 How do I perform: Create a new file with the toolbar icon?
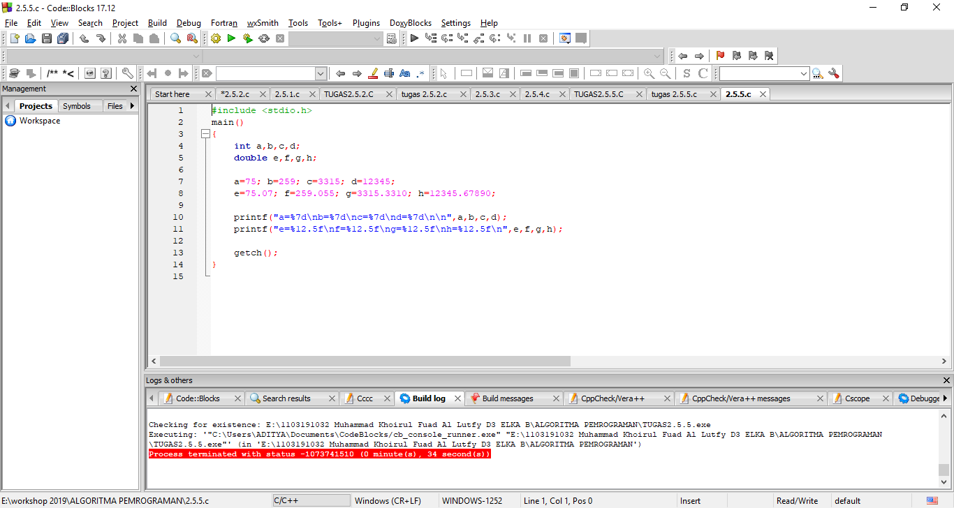click(14, 38)
